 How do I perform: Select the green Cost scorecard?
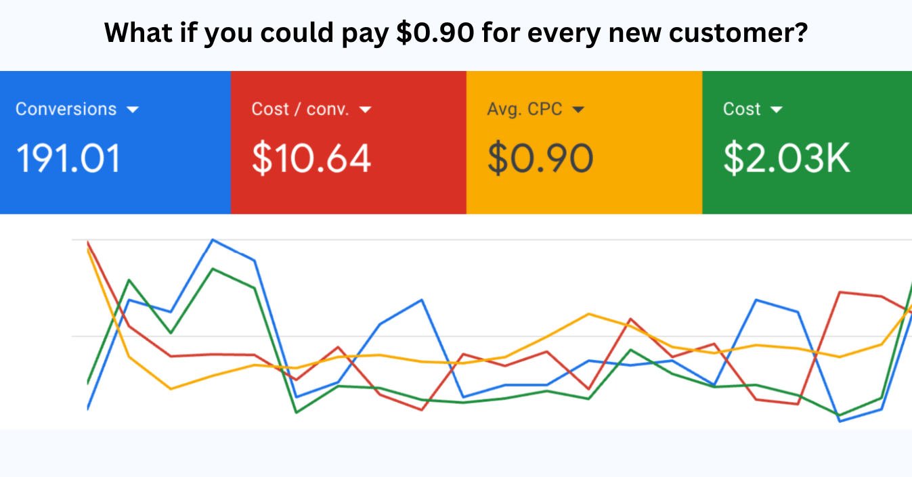pyautogui.click(x=807, y=142)
